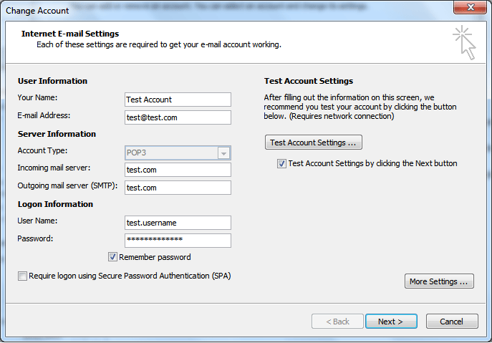Focus the Incoming mail server field
The width and height of the screenshot is (492, 343).
pyautogui.click(x=178, y=170)
